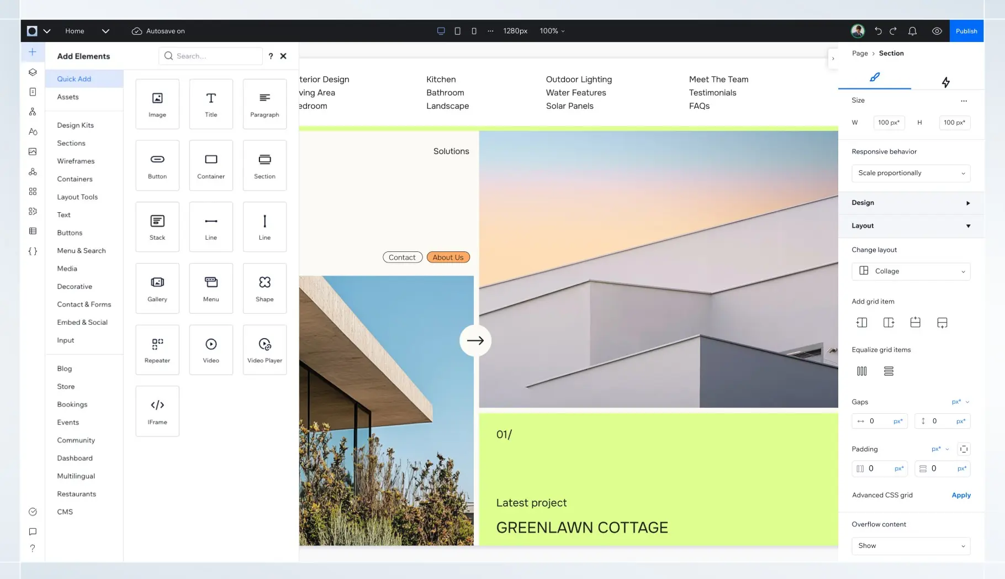Open the lightning interactions tab

coord(946,82)
